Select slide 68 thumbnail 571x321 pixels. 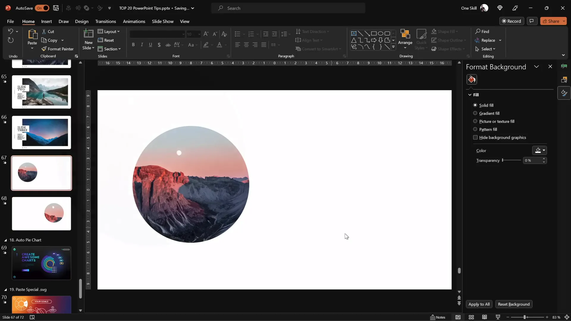click(x=41, y=213)
